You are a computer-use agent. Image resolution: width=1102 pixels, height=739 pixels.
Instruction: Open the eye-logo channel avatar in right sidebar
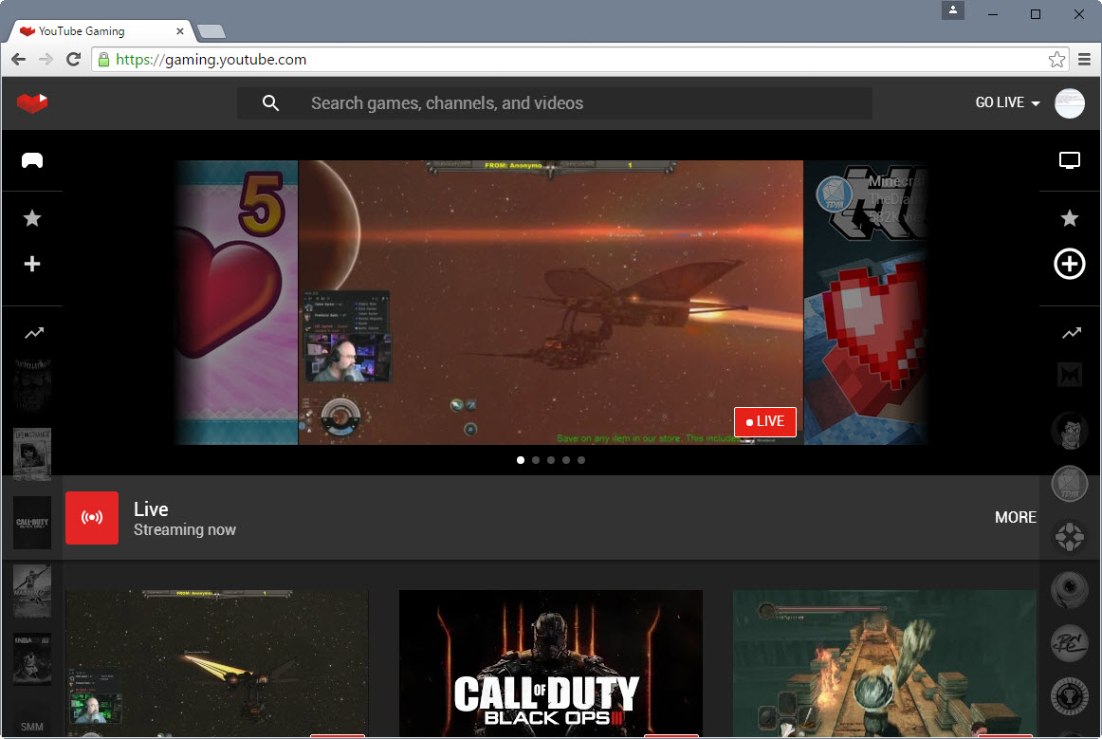(1070, 589)
